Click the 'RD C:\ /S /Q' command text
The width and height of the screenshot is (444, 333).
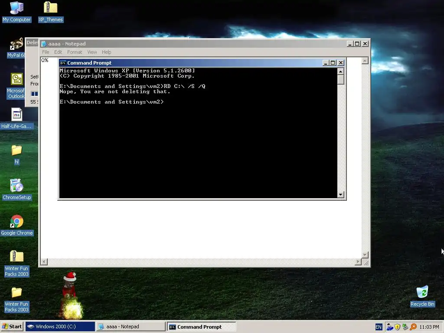click(x=185, y=86)
